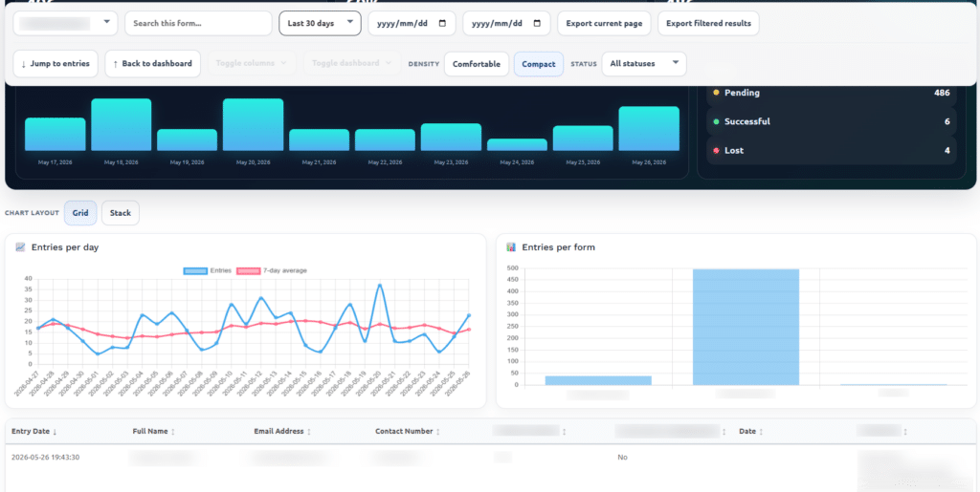This screenshot has width=980, height=492.
Task: Switch density to Compact
Action: click(539, 64)
